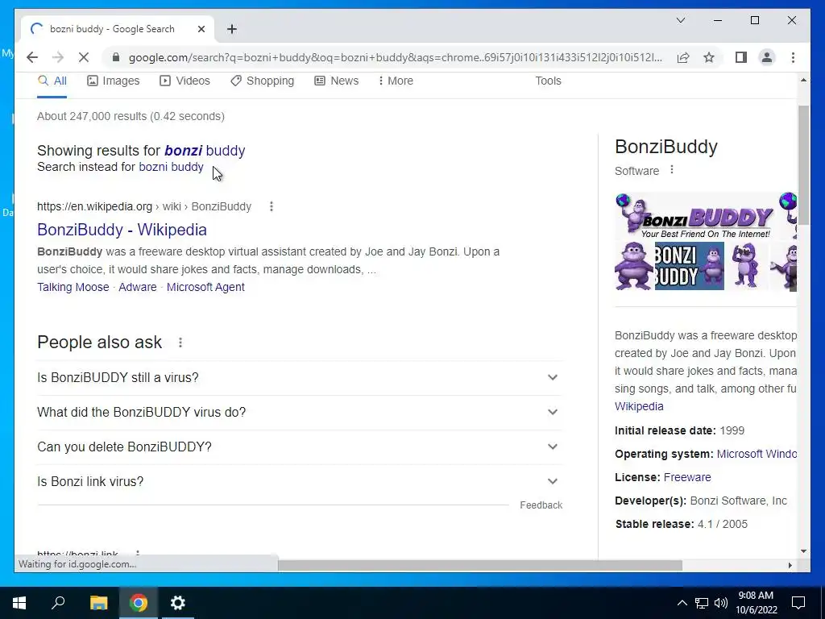Click the vertical scrollbar down arrow
This screenshot has height=619, width=825.
pos(803,551)
